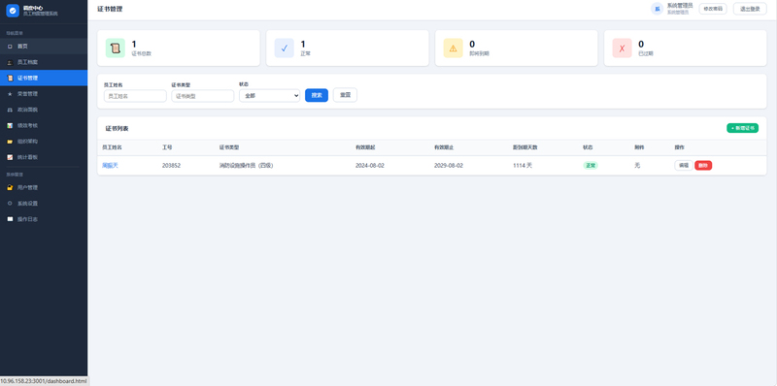Click the green 新增证书 button
The width and height of the screenshot is (777, 386).
pos(742,128)
